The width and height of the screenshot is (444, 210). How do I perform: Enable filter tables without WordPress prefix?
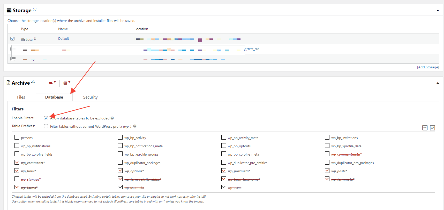click(x=46, y=126)
